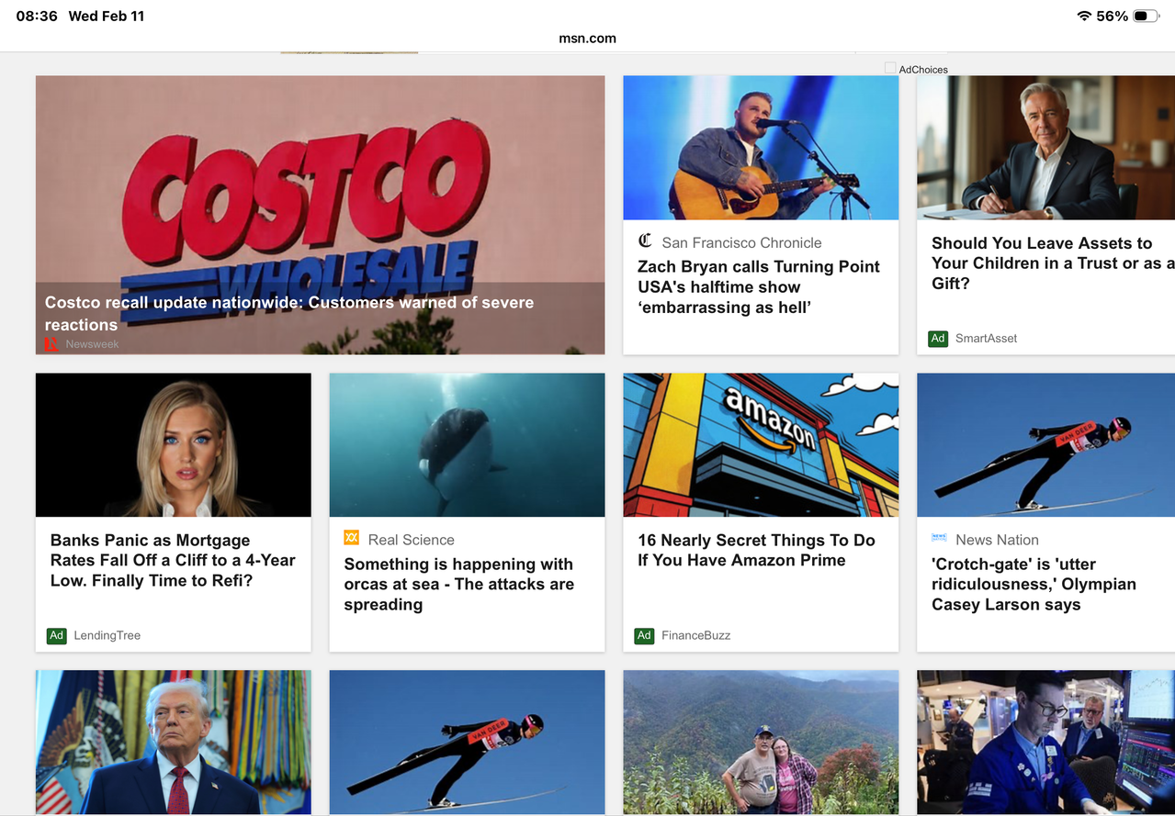1175x816 pixels.
Task: Tap the SmartAsset advertiser name
Action: pos(986,339)
